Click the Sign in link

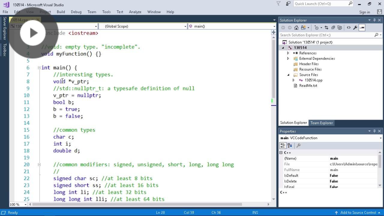point(364,12)
